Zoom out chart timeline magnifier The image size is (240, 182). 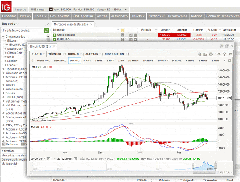[x=224, y=172]
